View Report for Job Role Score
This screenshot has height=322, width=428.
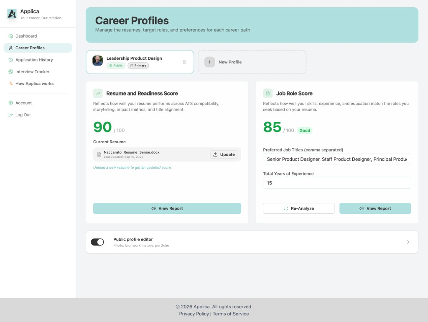375,208
